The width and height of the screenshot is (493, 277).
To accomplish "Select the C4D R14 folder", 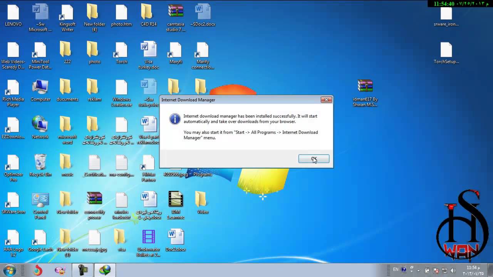I will tap(148, 16).
